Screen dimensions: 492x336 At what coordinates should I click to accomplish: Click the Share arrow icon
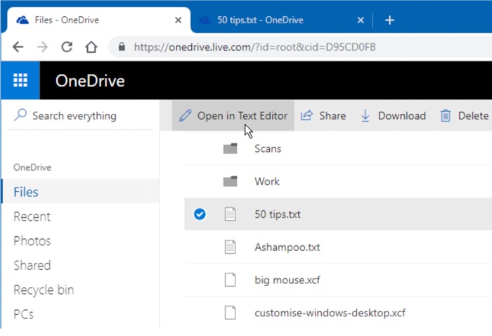(306, 116)
